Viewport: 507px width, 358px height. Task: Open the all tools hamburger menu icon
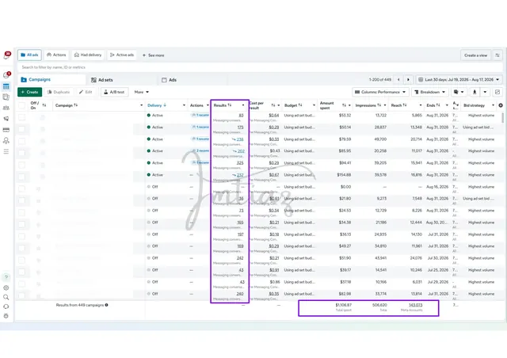click(6, 151)
